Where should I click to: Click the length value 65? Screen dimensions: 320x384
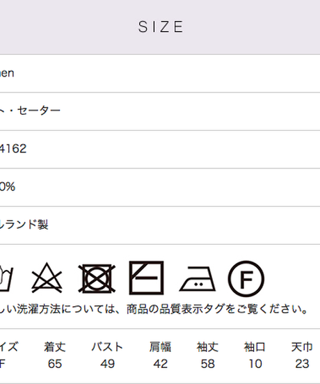55,364
